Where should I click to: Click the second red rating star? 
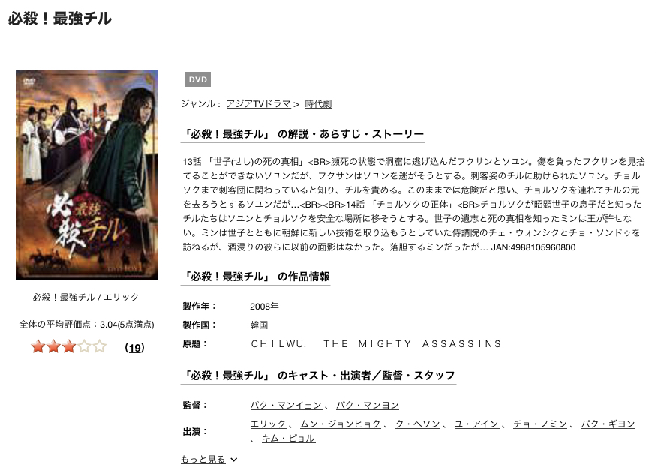point(54,347)
